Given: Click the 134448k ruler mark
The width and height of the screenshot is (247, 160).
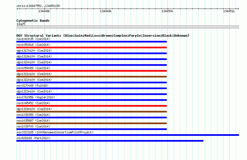Looking at the screenshot, I should pos(44,11).
